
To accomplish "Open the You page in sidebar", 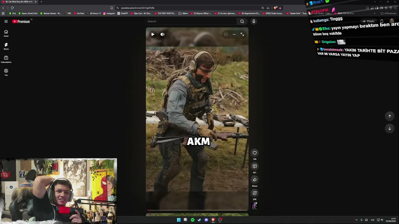I will [6, 72].
